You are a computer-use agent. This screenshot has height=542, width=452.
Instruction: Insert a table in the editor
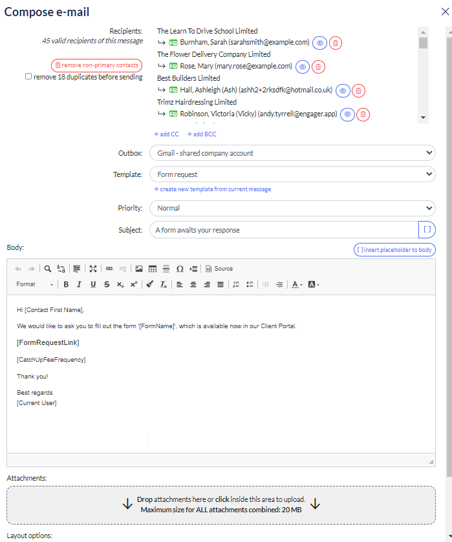coord(153,269)
